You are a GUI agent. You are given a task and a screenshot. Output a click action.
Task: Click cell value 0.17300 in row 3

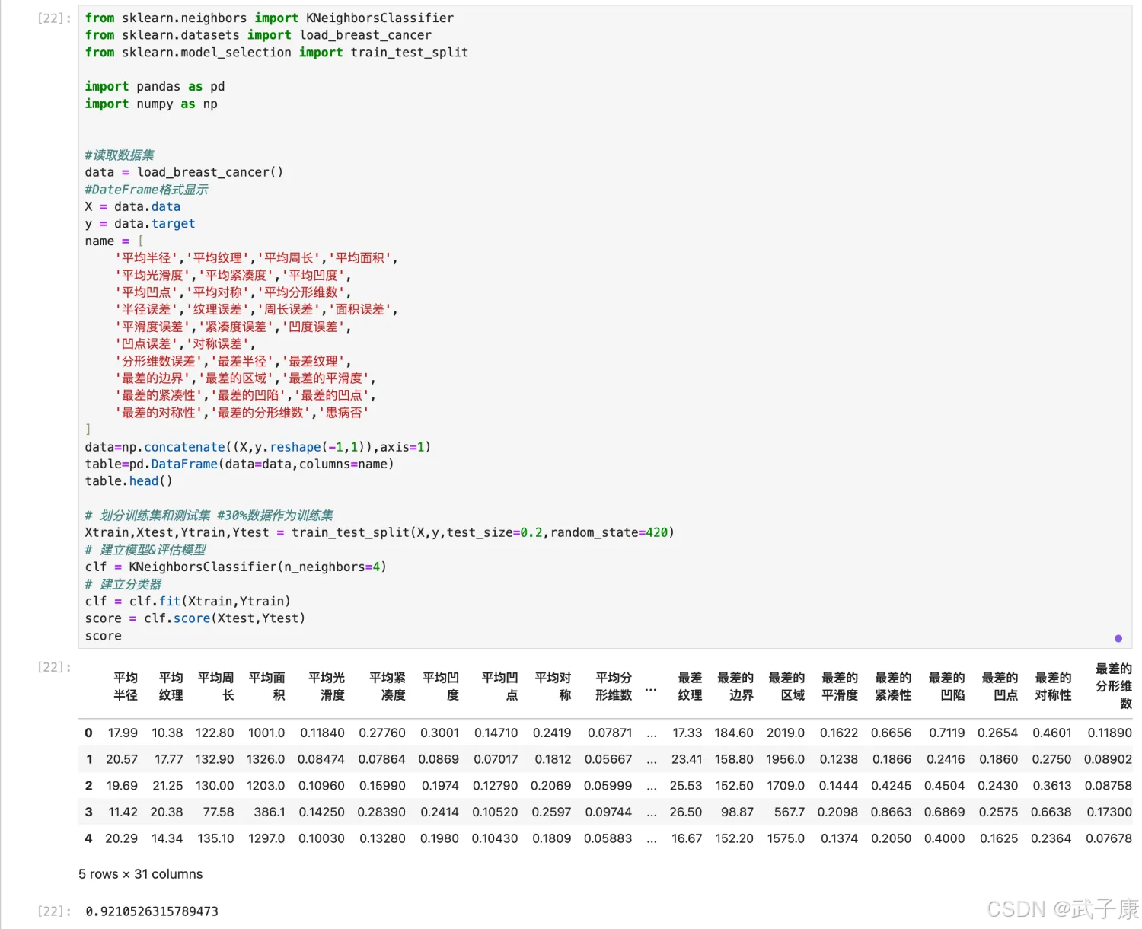click(1109, 812)
